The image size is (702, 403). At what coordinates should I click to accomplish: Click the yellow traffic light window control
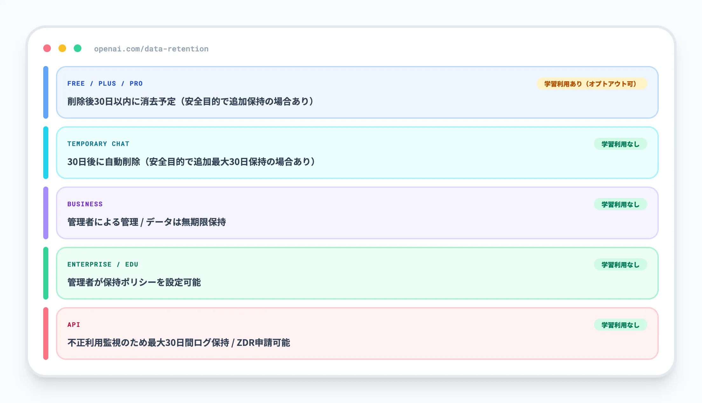tap(62, 49)
